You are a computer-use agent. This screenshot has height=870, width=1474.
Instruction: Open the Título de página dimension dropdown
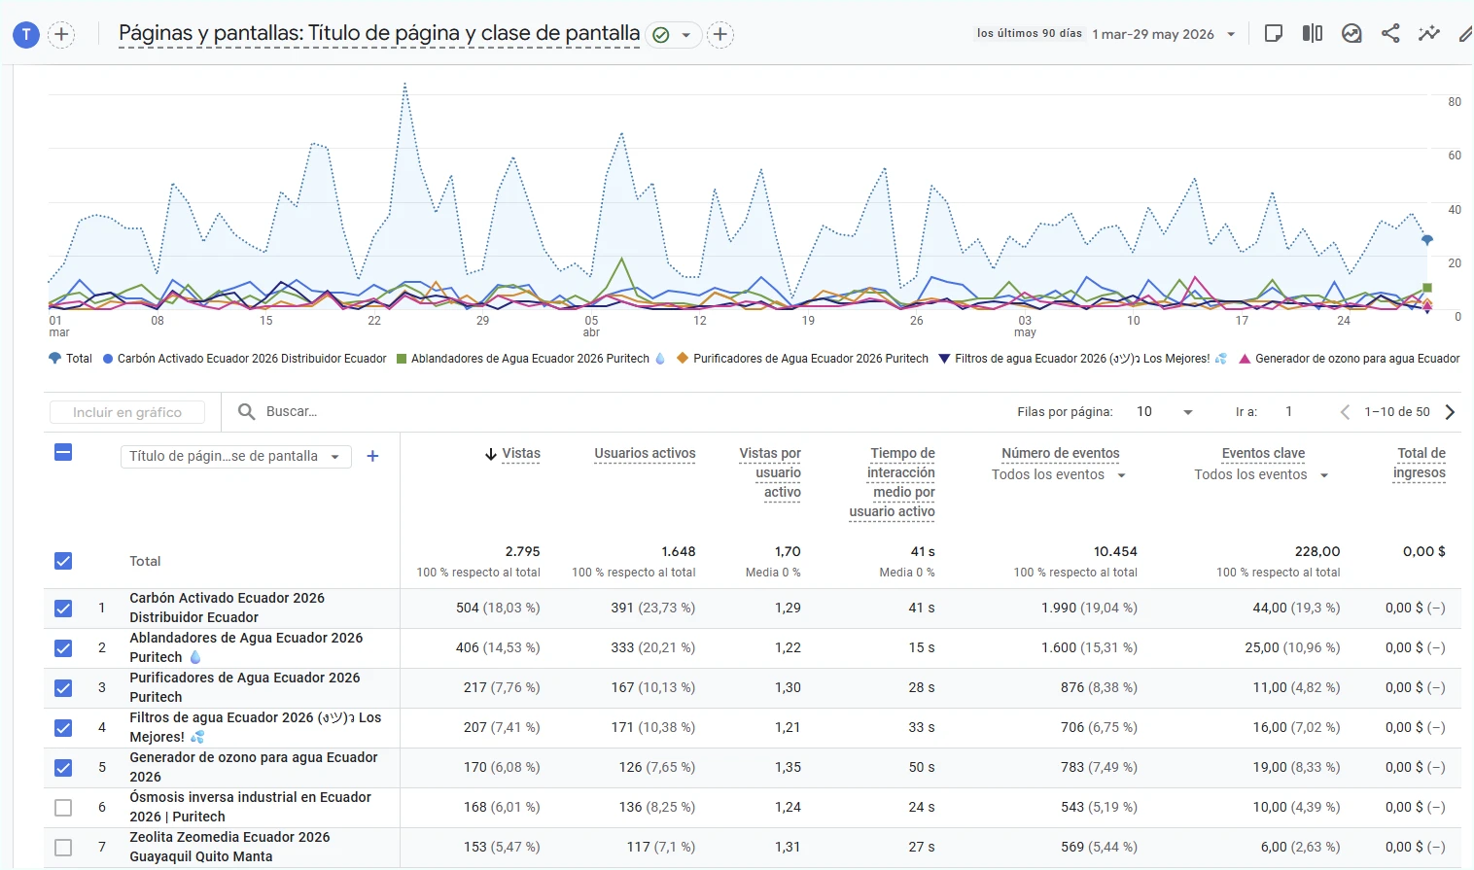[x=235, y=456]
